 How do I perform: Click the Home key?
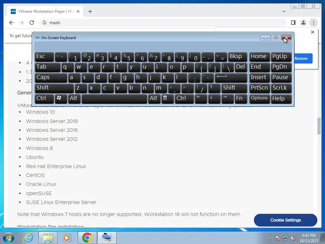coord(260,57)
